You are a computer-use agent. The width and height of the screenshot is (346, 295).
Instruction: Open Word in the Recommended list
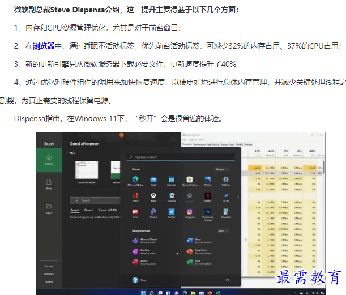198,241
